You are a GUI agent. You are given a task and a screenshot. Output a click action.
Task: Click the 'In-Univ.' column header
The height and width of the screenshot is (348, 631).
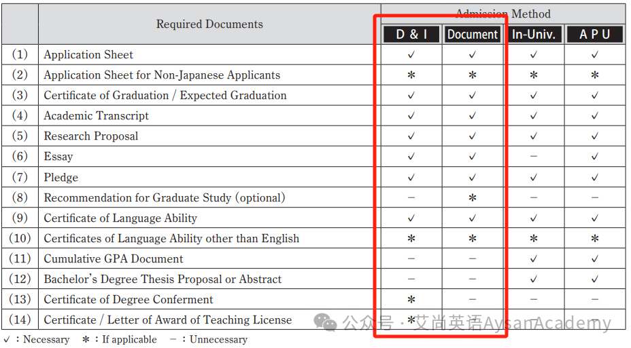tap(534, 35)
